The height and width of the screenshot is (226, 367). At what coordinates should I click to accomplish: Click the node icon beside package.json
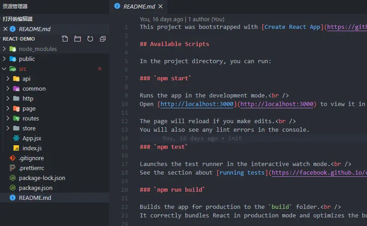(13, 188)
